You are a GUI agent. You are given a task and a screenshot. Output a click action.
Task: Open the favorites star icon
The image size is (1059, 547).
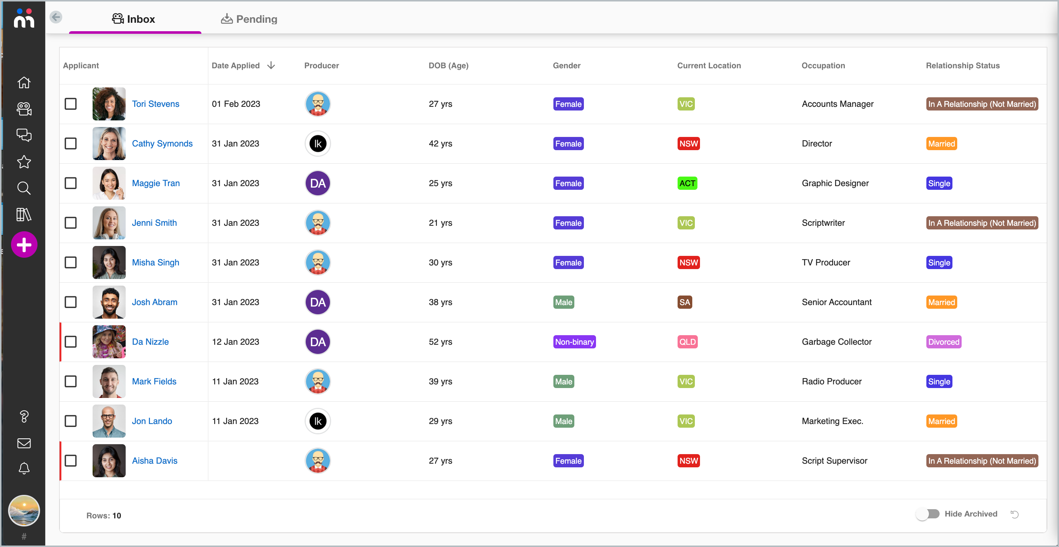(x=24, y=162)
